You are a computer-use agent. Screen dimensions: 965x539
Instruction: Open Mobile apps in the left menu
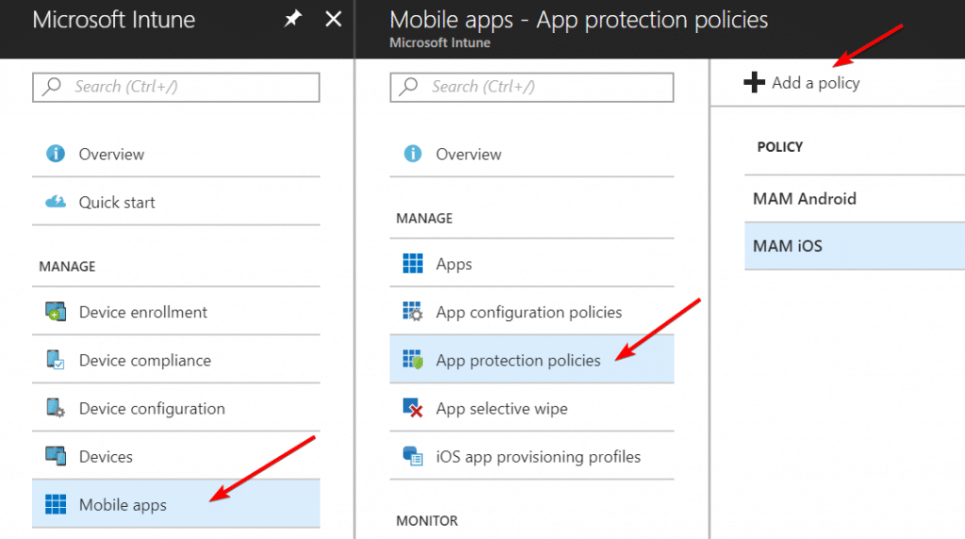123,505
